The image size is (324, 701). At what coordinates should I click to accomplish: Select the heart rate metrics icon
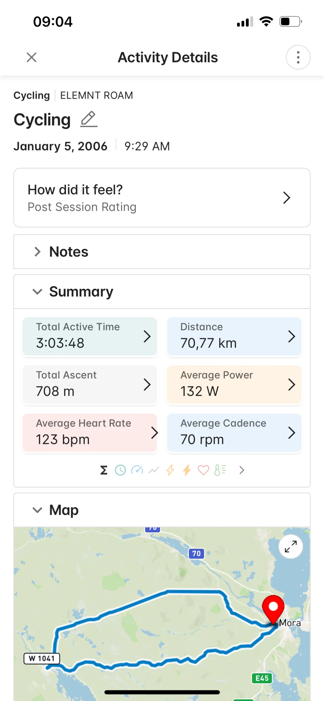(203, 470)
